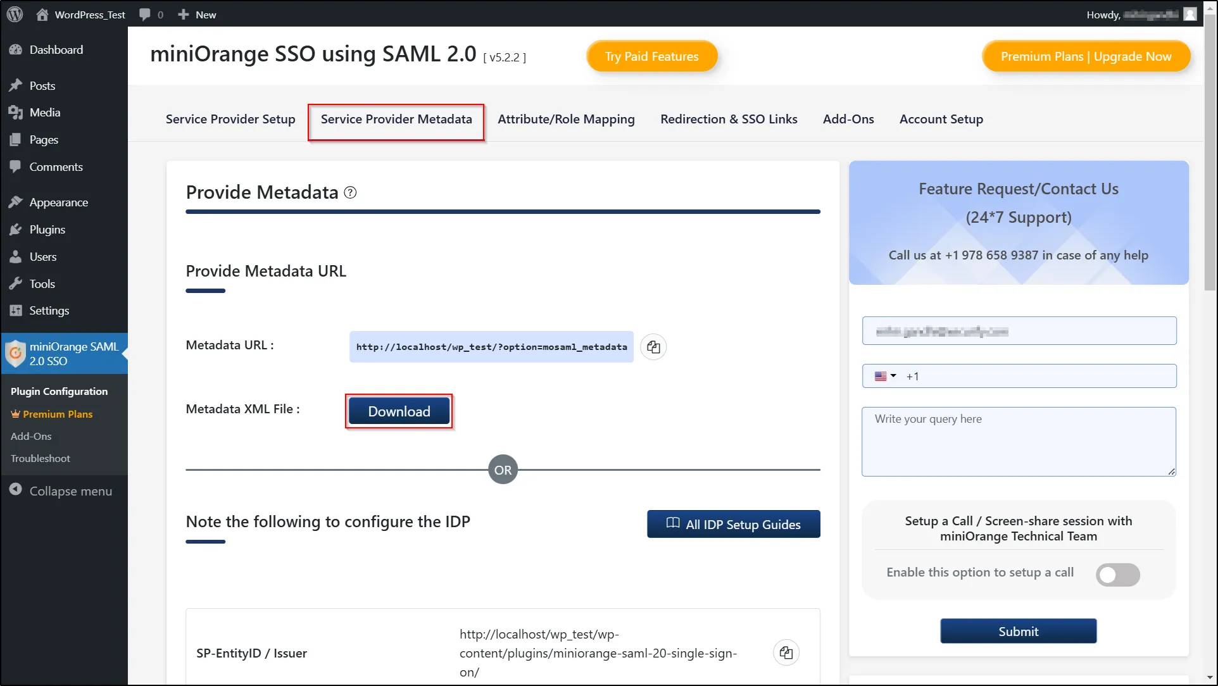
Task: Select miniOrange SAML 2.0 SSO menu item
Action: (x=64, y=354)
